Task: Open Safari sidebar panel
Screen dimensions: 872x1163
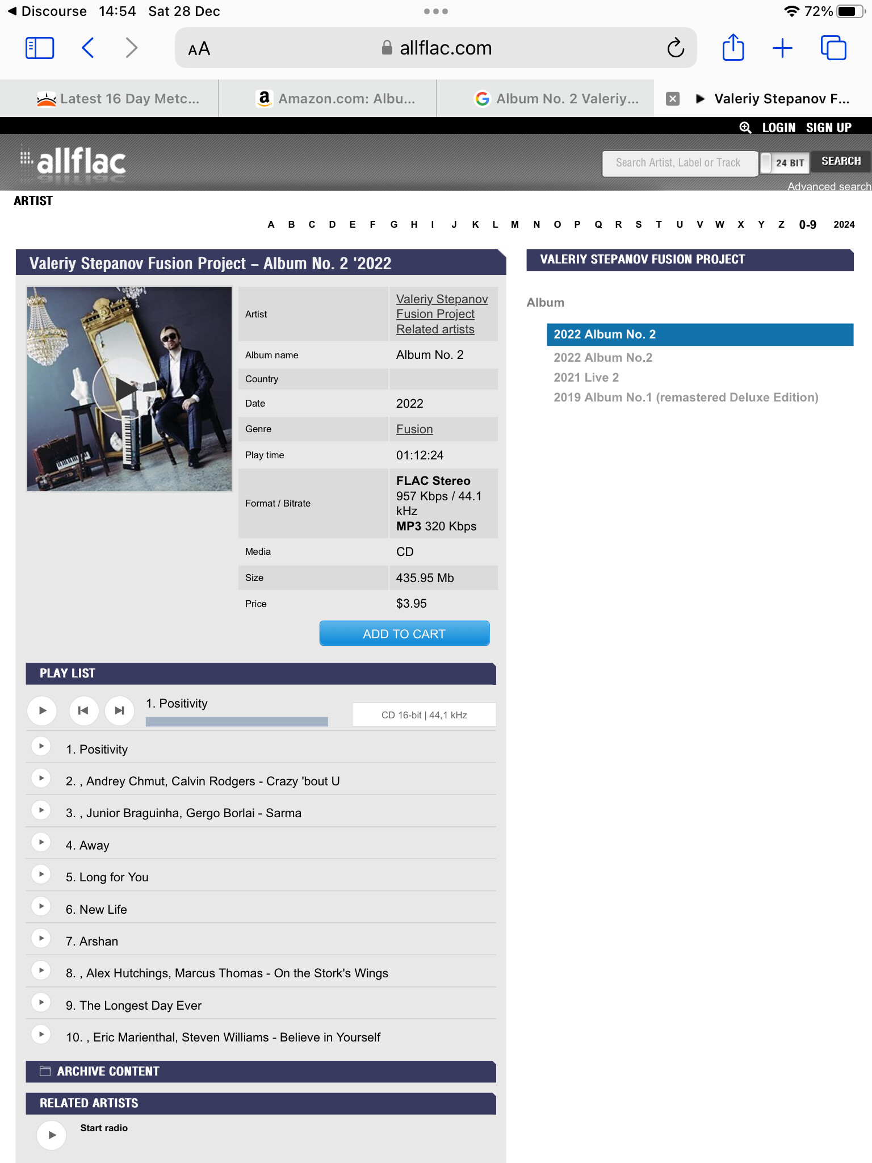Action: tap(40, 48)
